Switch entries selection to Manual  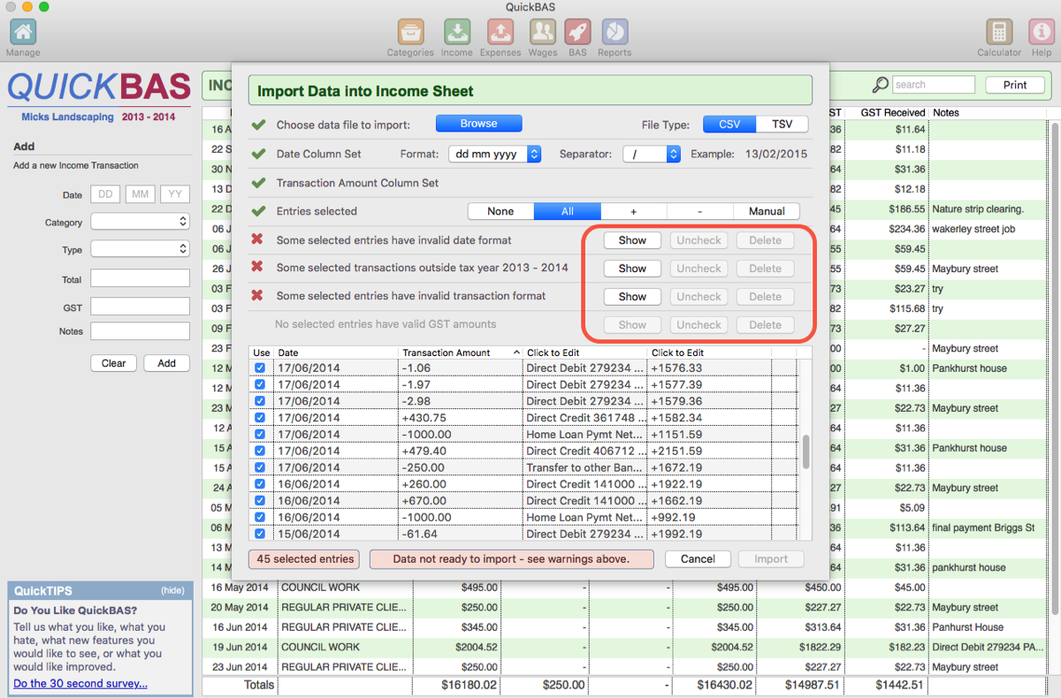click(x=766, y=211)
